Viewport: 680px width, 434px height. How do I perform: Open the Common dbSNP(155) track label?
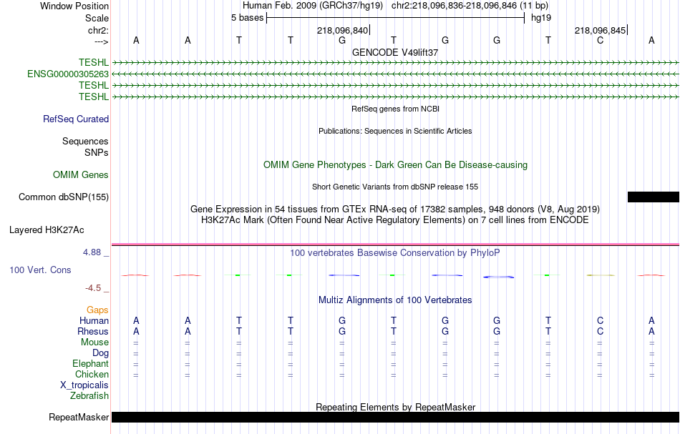pos(63,197)
